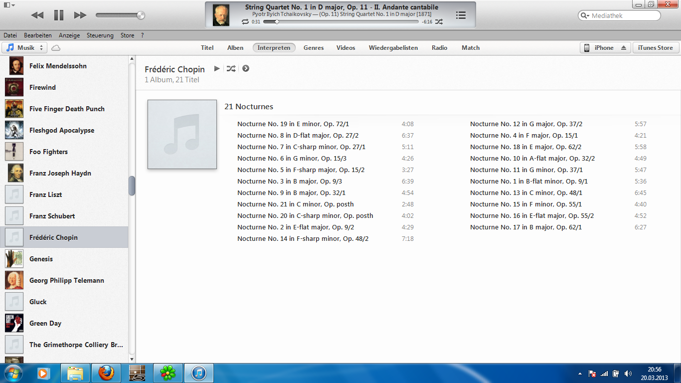Select Franz Schubert artist
Screen dimensions: 681x383
(x=64, y=216)
